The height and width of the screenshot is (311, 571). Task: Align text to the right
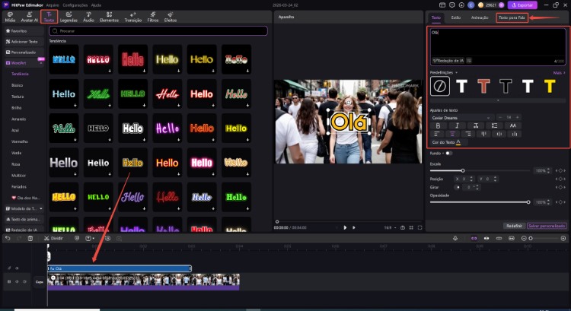coord(468,134)
